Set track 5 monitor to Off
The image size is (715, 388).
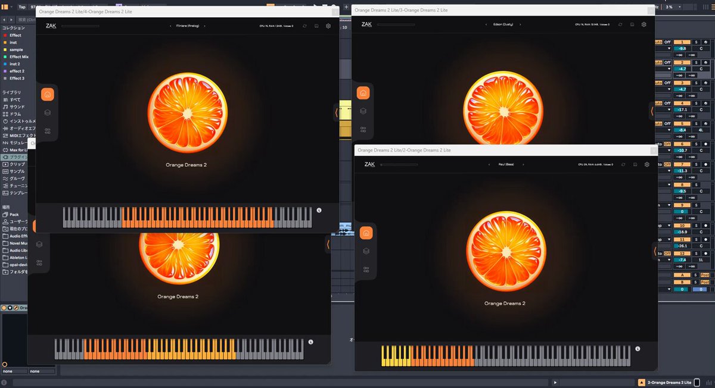tap(667, 123)
